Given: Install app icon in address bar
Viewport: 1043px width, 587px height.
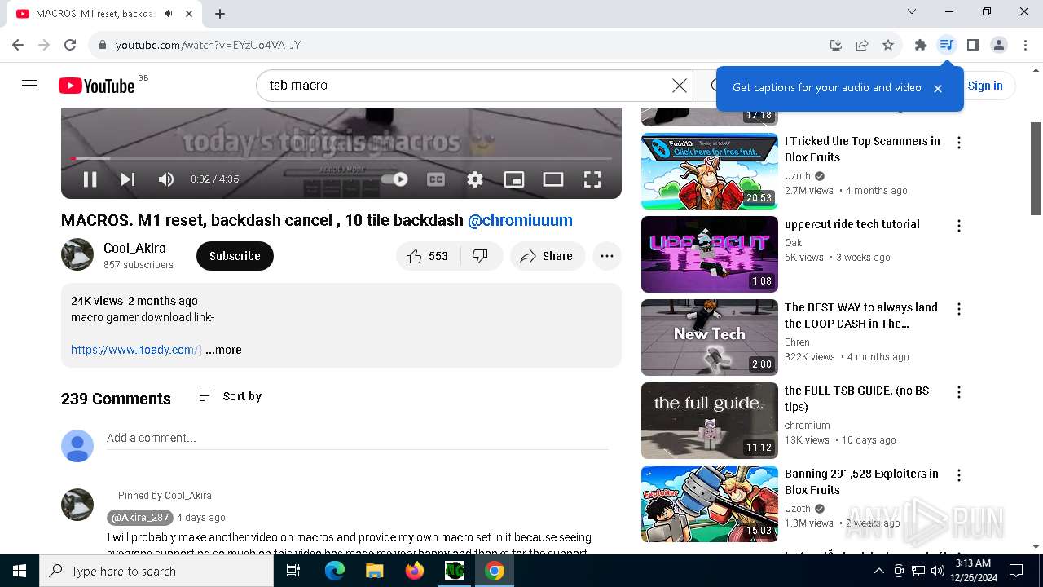Looking at the screenshot, I should tap(835, 45).
